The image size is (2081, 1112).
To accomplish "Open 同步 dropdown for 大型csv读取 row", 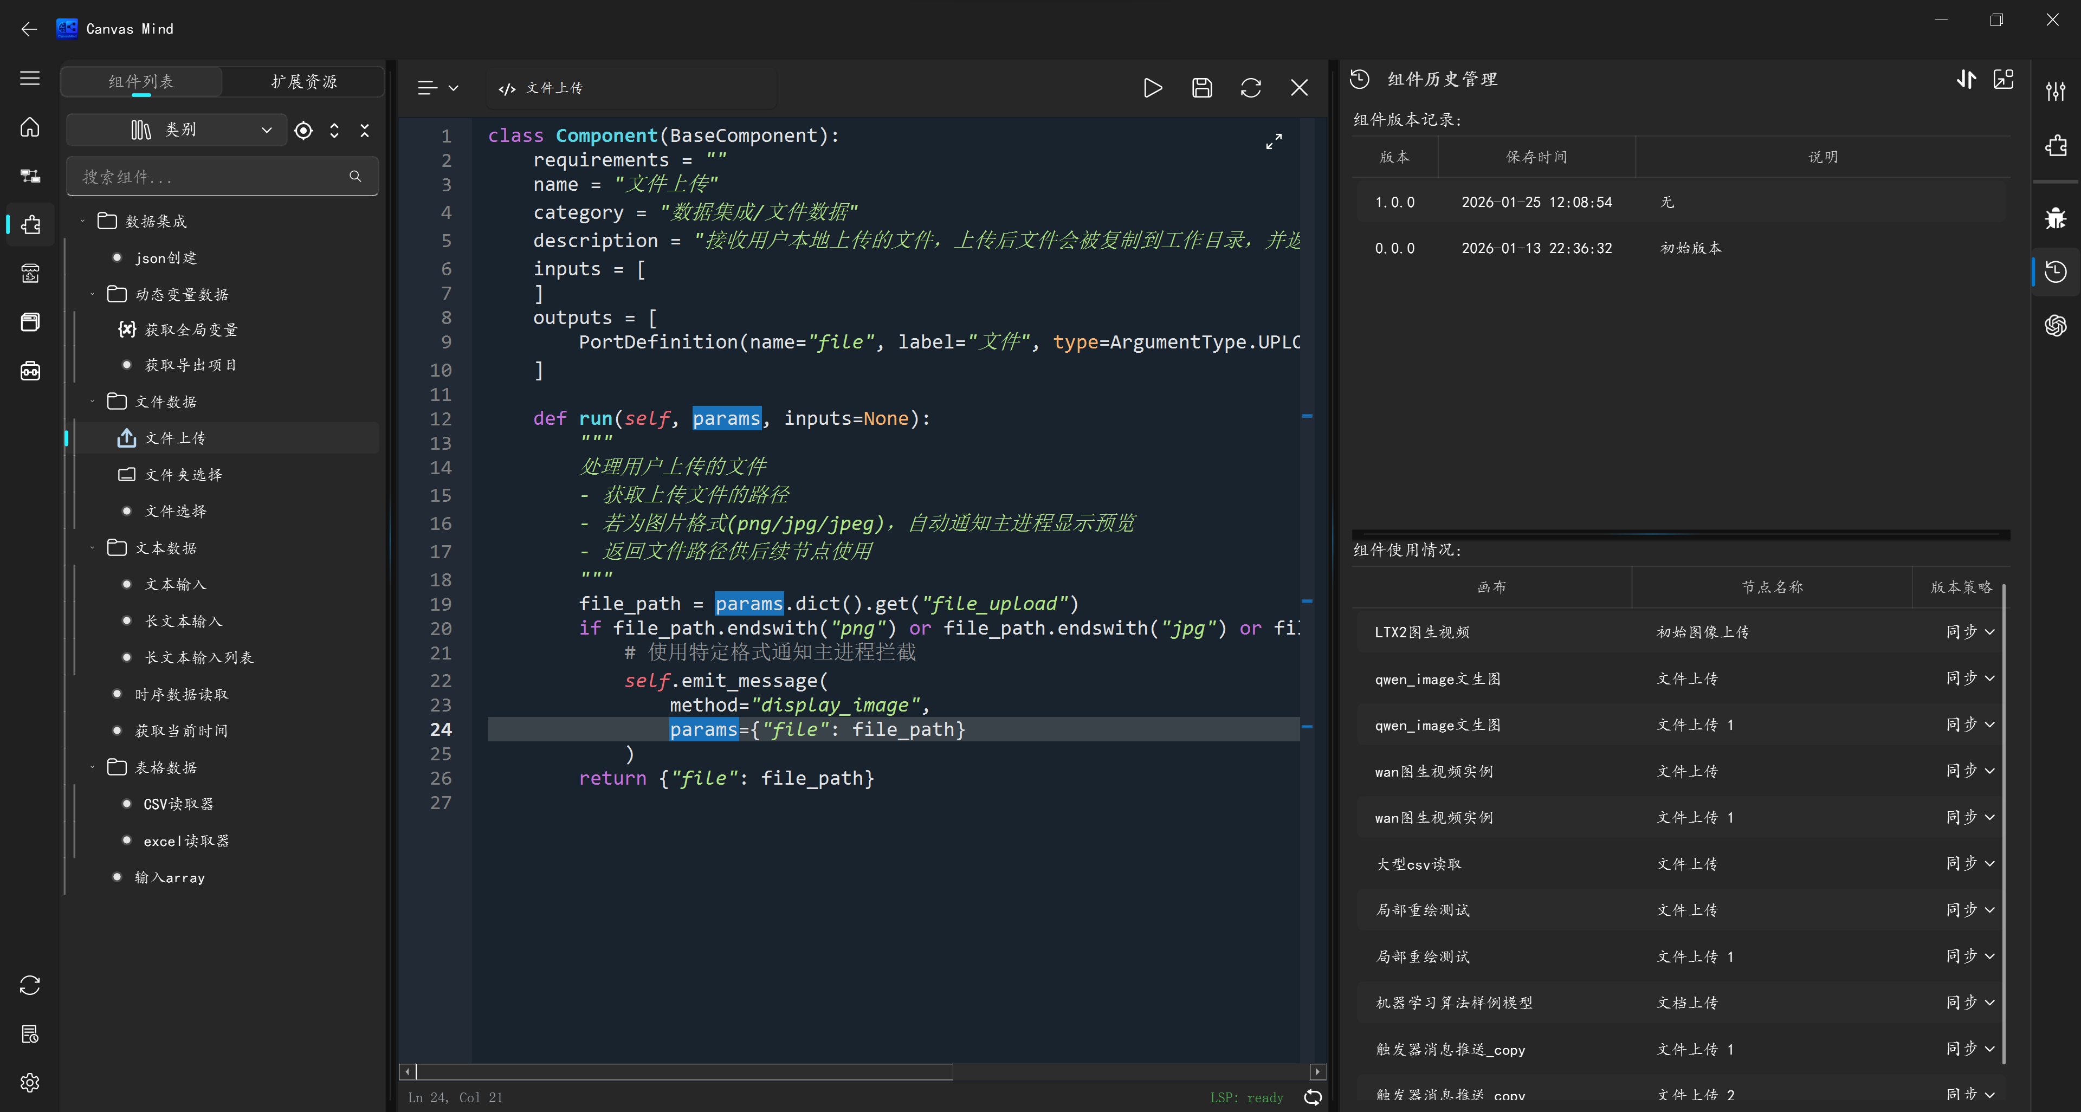I will pos(1970,863).
